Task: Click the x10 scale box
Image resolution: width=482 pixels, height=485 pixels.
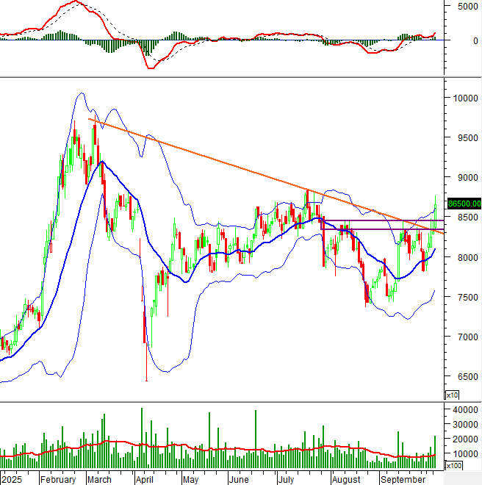Action: 452,395
